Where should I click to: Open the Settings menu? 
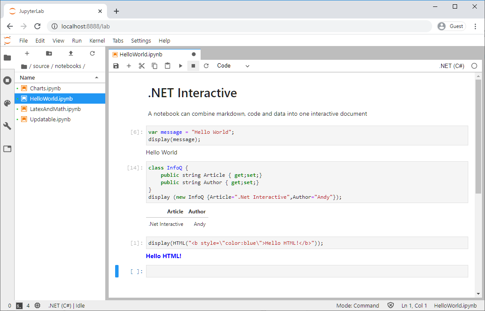click(x=141, y=40)
